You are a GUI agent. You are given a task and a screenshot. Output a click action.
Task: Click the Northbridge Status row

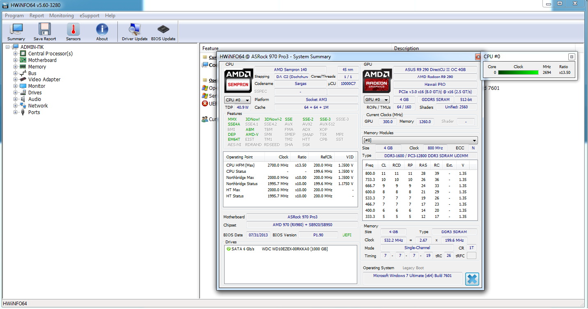click(x=290, y=184)
